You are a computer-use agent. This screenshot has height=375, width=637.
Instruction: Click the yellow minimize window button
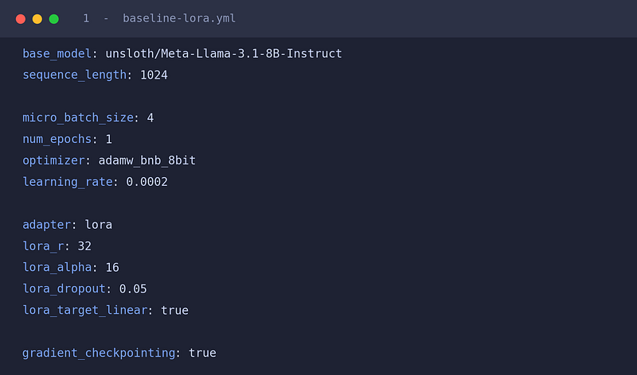click(37, 19)
